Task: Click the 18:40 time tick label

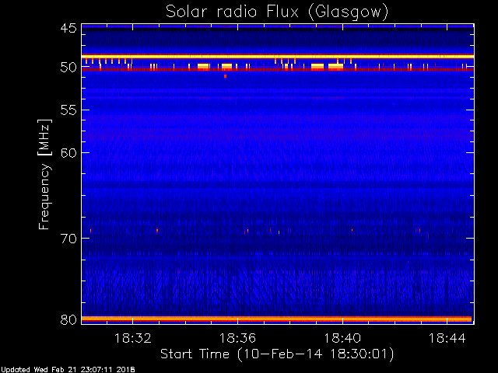Action: [342, 338]
